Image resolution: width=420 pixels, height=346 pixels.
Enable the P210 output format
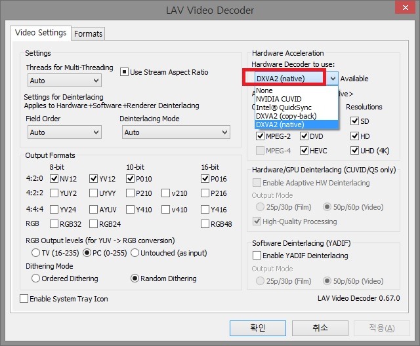pyautogui.click(x=130, y=193)
